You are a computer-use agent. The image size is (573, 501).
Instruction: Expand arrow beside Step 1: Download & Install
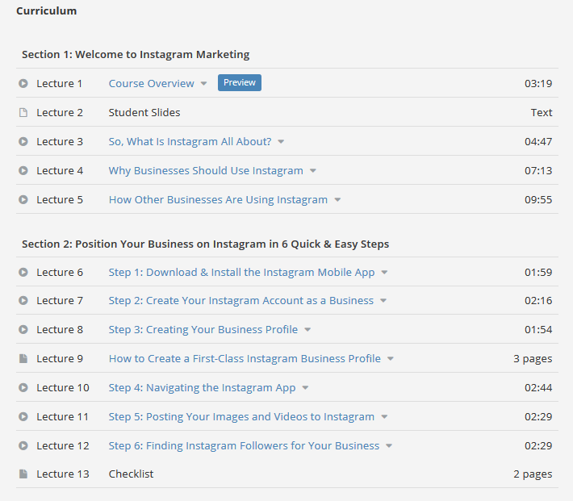coord(384,273)
